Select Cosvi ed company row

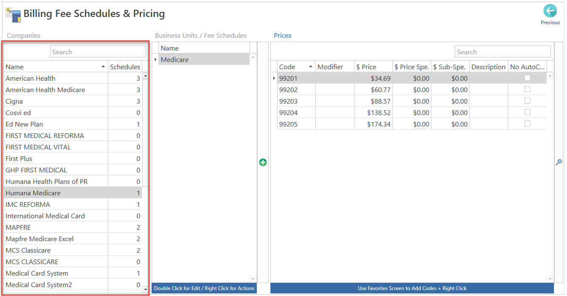click(73, 113)
